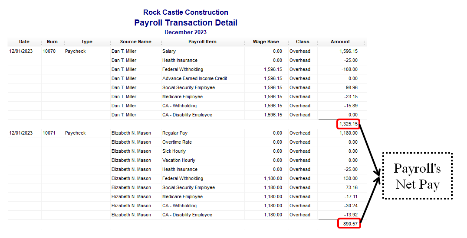Select the Type column header
The height and width of the screenshot is (238, 467).
coord(87,42)
